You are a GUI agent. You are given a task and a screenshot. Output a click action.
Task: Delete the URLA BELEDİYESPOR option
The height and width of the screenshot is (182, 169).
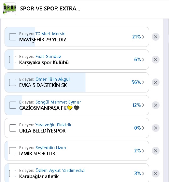coord(156,128)
